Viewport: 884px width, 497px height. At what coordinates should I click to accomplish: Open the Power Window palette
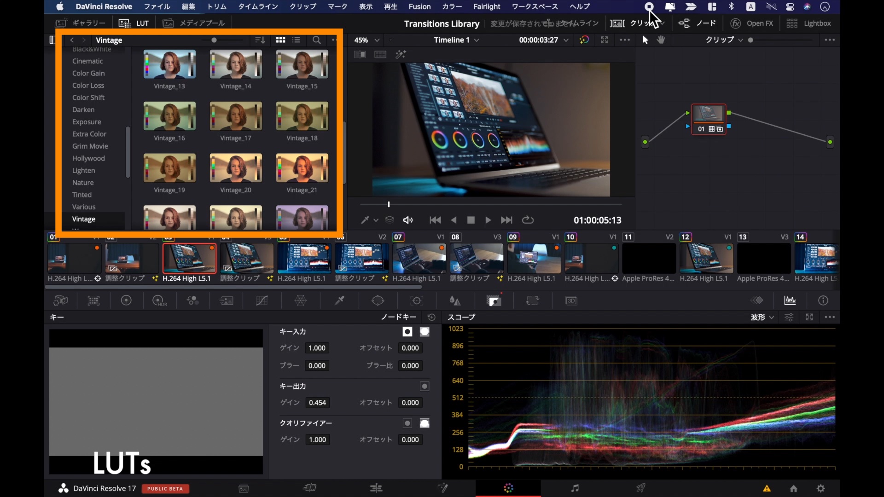coord(378,301)
